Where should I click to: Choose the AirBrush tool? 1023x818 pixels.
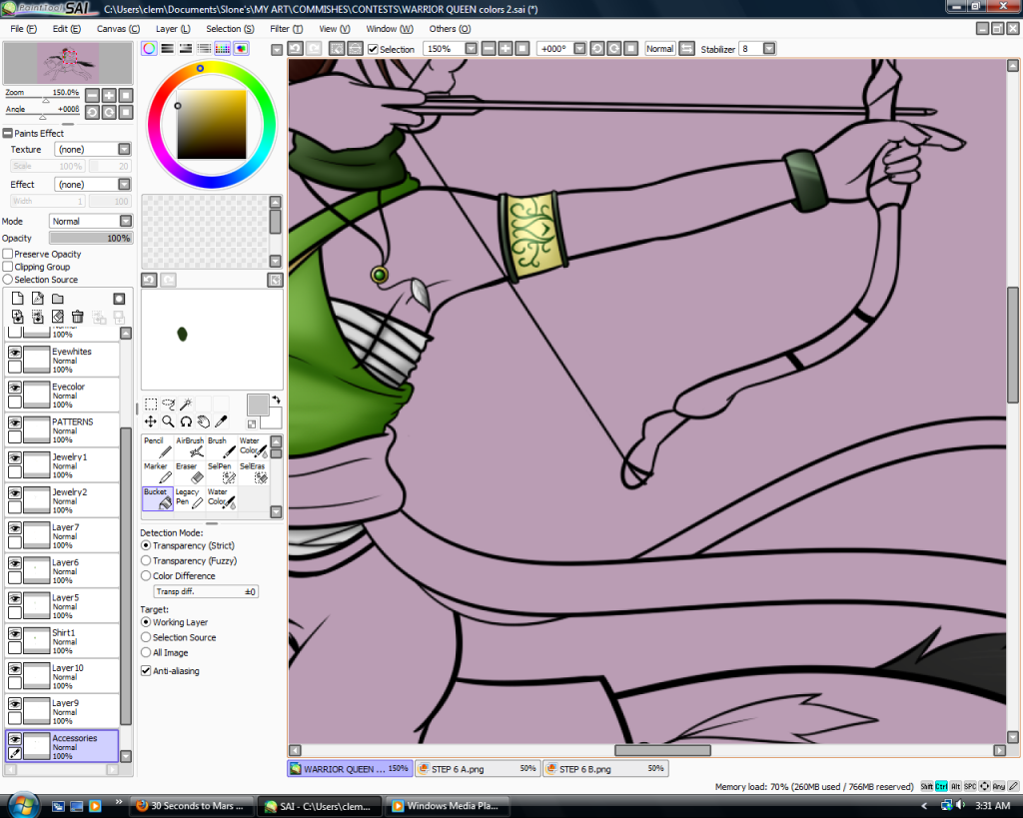tap(189, 447)
